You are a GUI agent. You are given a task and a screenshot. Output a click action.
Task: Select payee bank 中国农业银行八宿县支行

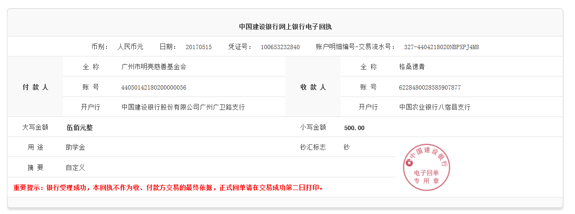click(x=435, y=107)
